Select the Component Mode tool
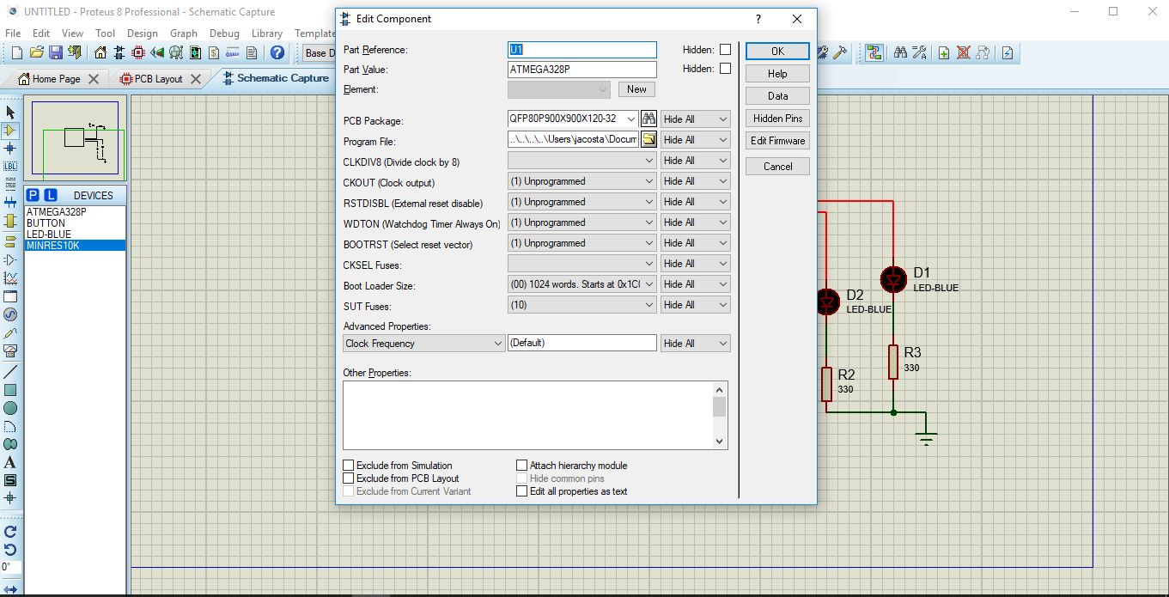Screen dimensions: 1169x597 10,131
